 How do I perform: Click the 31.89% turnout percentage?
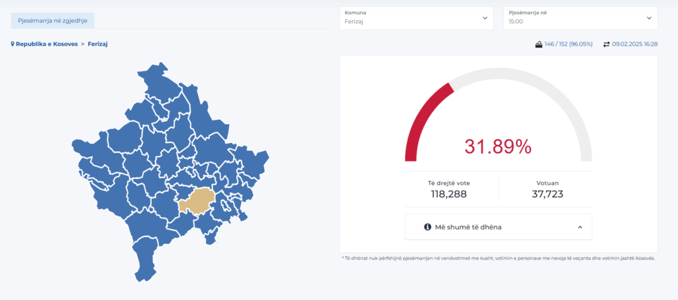coord(498,147)
